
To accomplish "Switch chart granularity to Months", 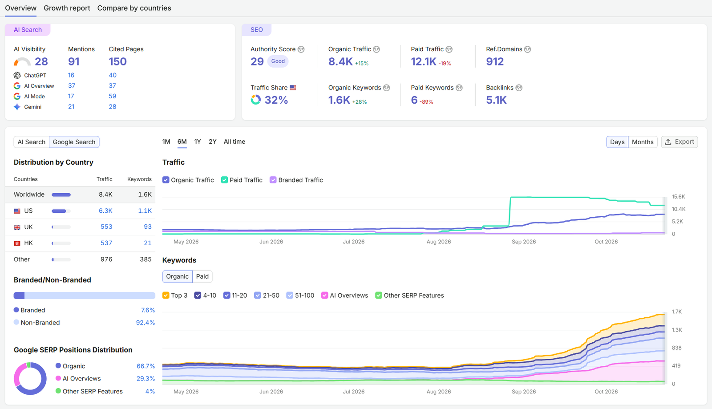I will 643,142.
